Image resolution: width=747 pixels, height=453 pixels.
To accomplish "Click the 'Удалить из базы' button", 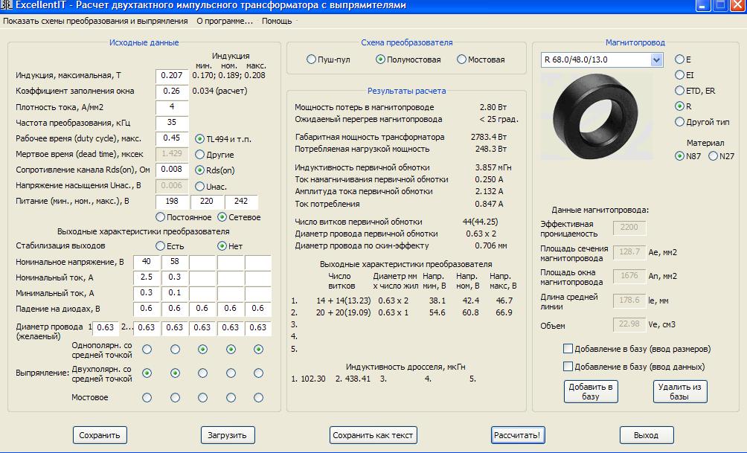I will [x=680, y=391].
